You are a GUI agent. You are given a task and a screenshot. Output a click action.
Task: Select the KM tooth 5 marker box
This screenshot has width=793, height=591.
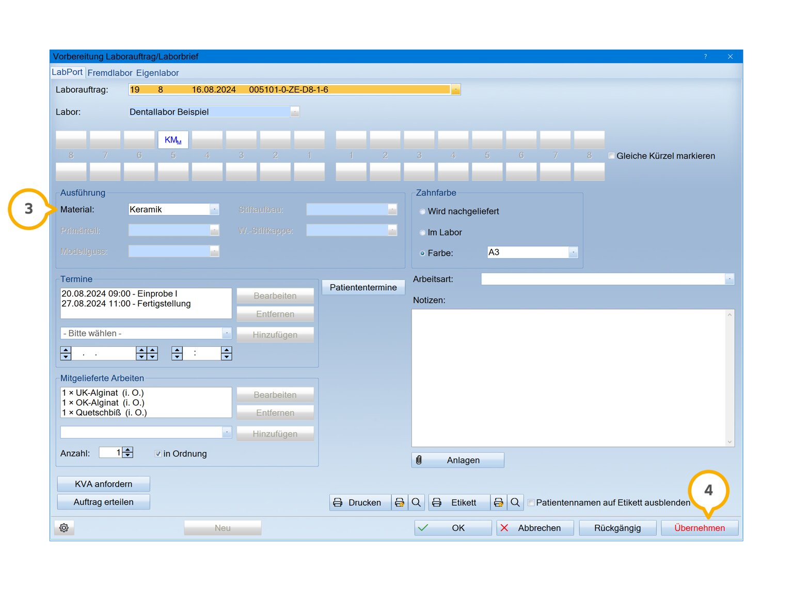pyautogui.click(x=173, y=140)
